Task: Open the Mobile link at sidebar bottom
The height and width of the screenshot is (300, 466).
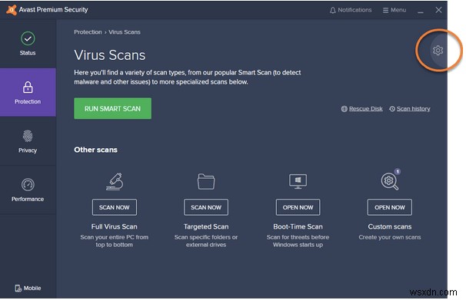Action: (x=28, y=288)
